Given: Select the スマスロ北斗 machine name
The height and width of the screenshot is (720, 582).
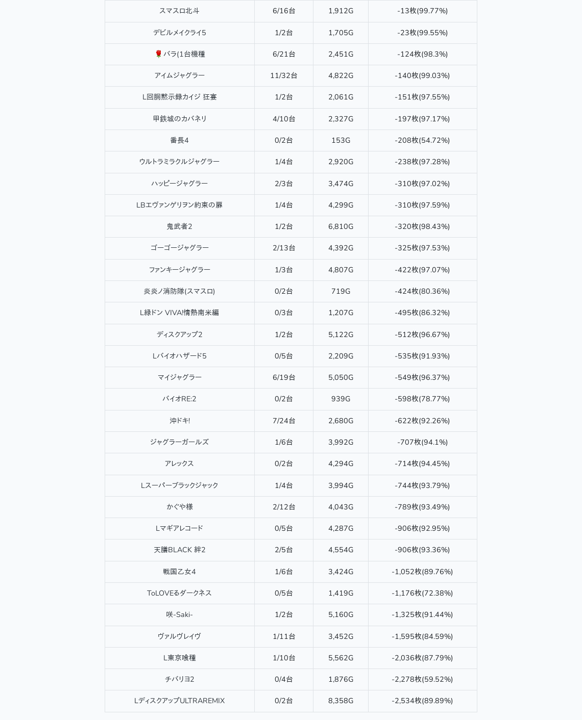Looking at the screenshot, I should 179,11.
